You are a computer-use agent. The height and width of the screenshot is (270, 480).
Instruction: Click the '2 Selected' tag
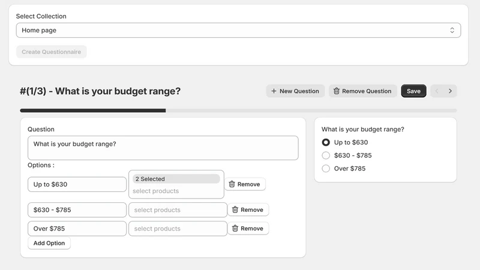click(x=176, y=179)
